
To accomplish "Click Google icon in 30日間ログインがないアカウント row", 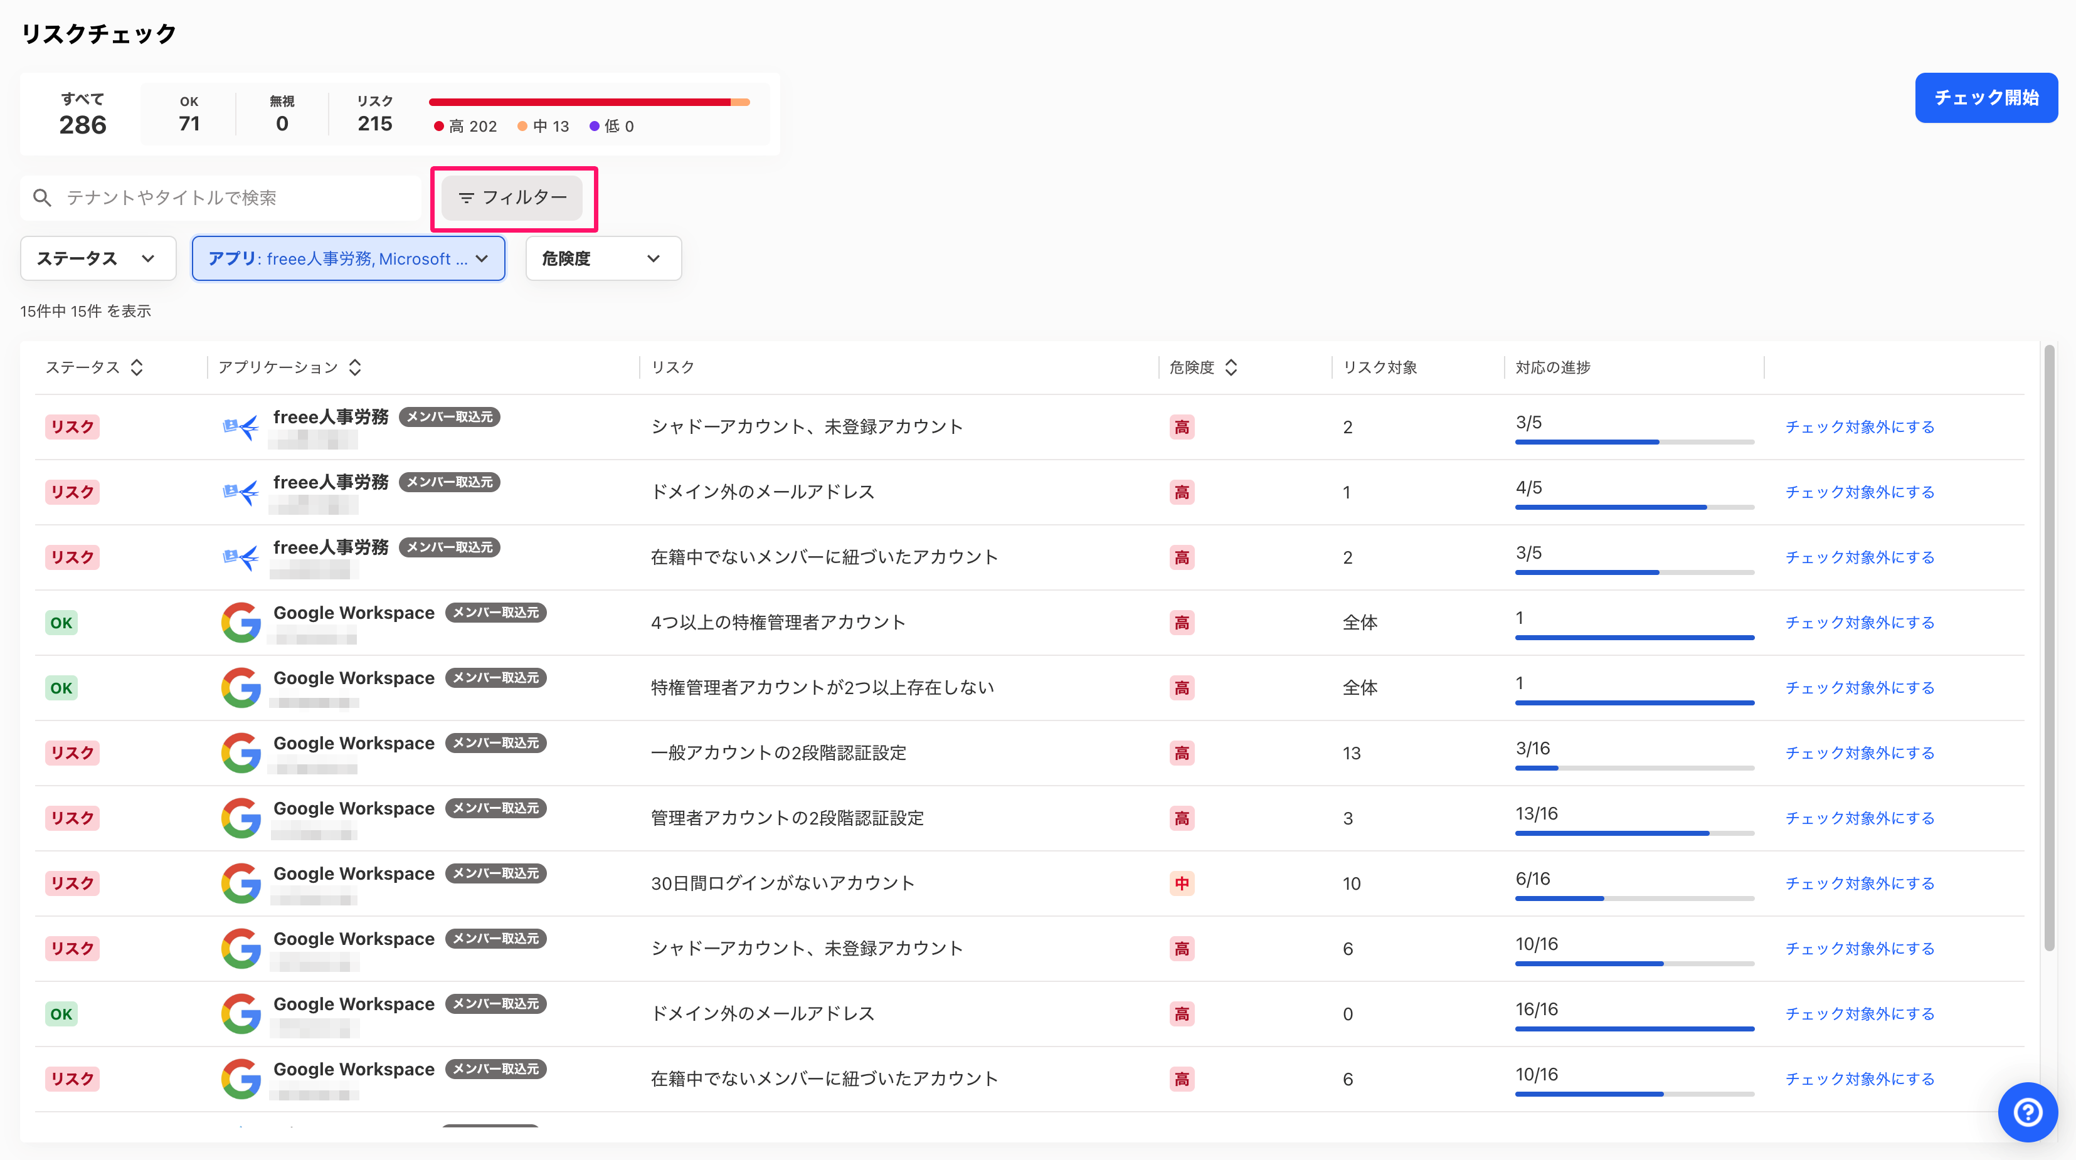I will [x=241, y=883].
